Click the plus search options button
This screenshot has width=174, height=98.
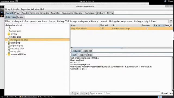click(x=82, y=93)
